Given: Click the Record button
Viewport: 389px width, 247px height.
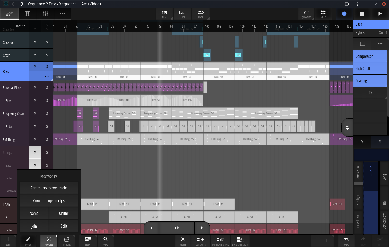Looking at the screenshot, I should (x=344, y=14).
